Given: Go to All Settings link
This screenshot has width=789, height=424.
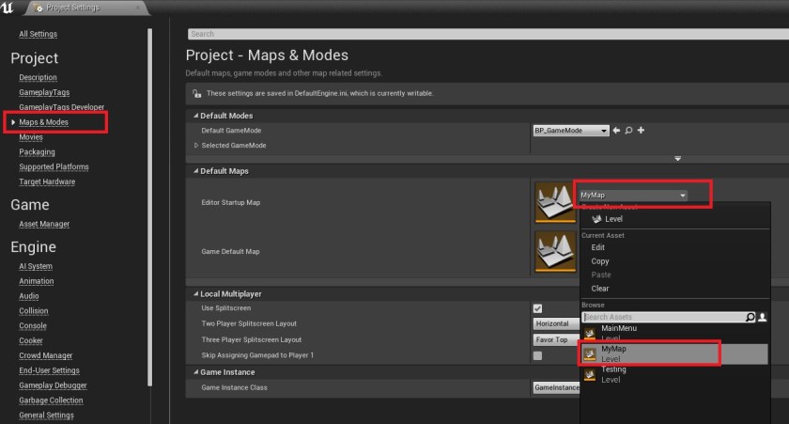Looking at the screenshot, I should (38, 34).
